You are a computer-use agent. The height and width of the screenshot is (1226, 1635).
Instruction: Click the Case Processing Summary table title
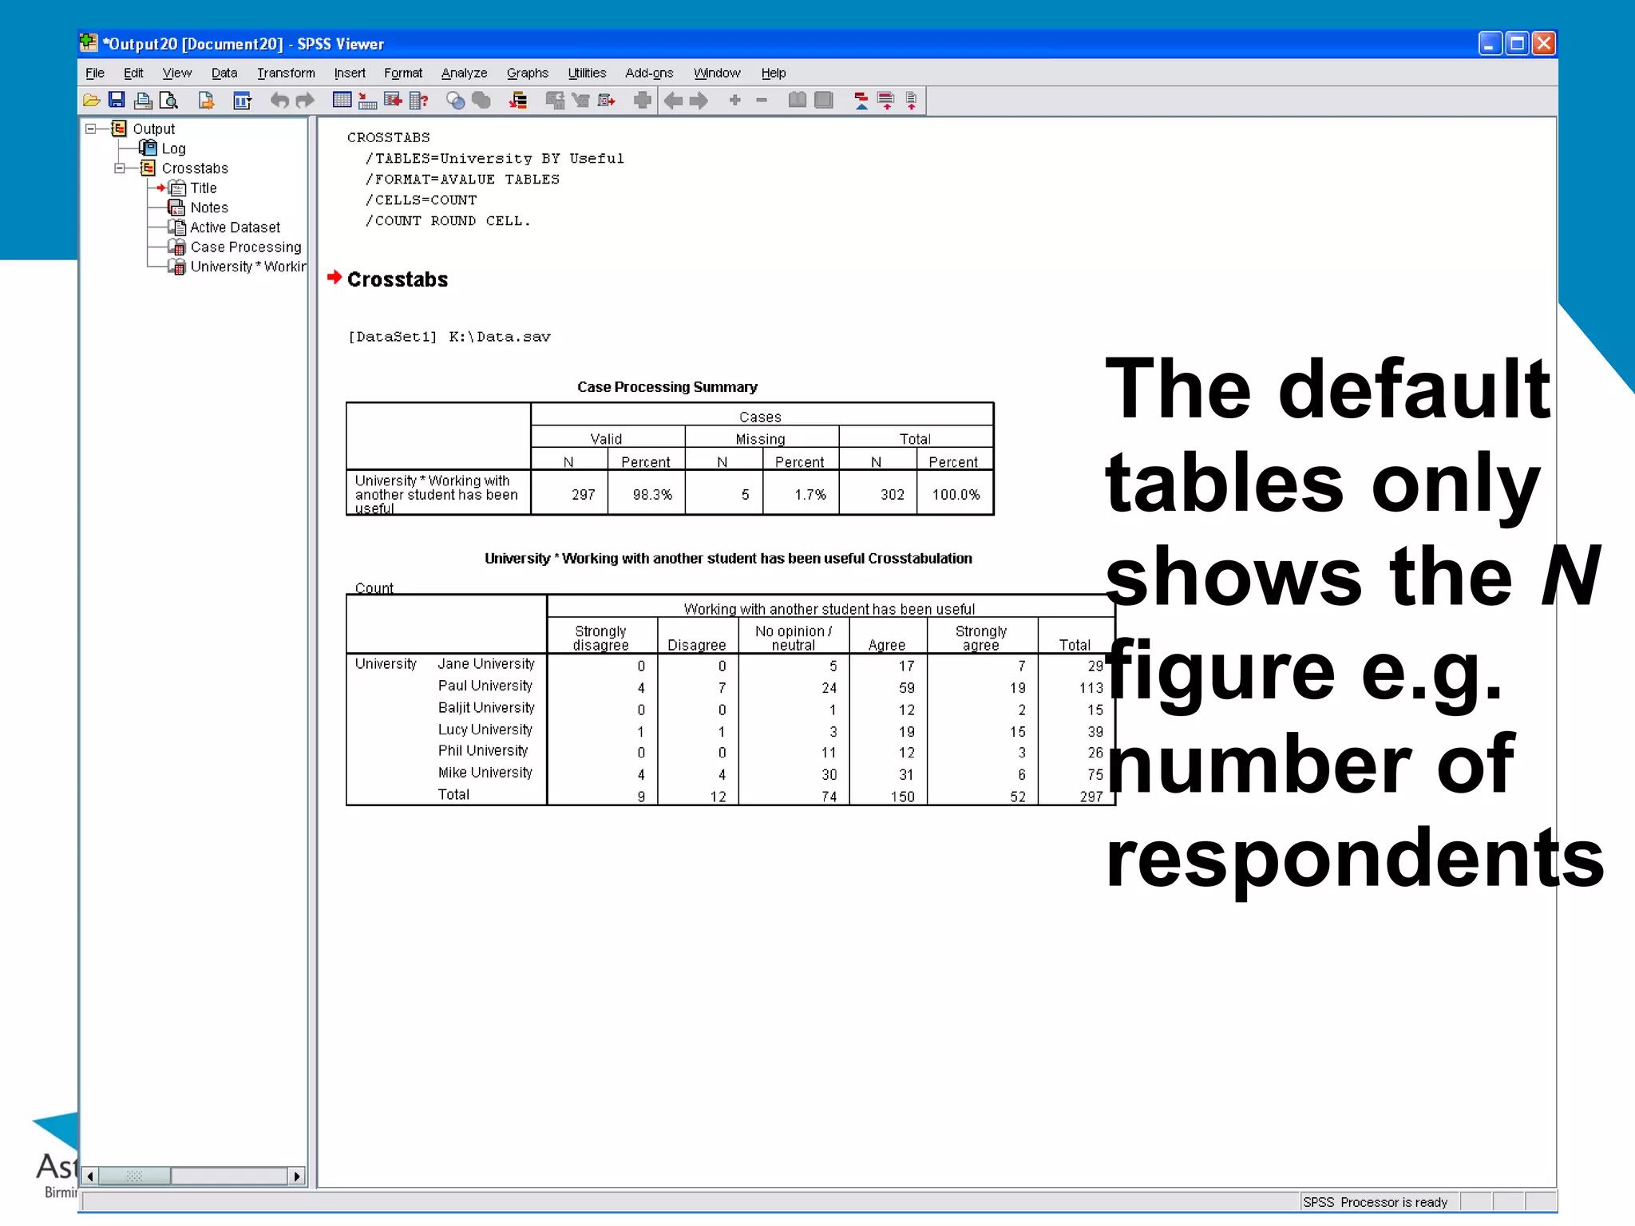(x=667, y=387)
